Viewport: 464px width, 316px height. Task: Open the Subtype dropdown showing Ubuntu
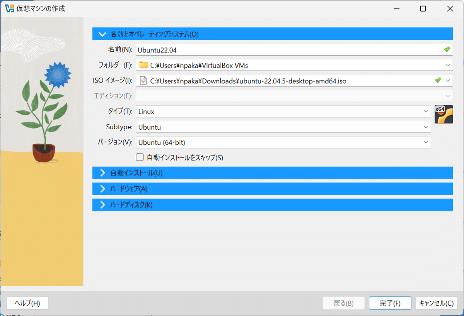tap(426, 127)
